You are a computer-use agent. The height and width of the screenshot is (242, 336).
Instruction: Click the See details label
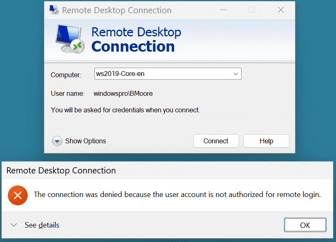pos(42,225)
